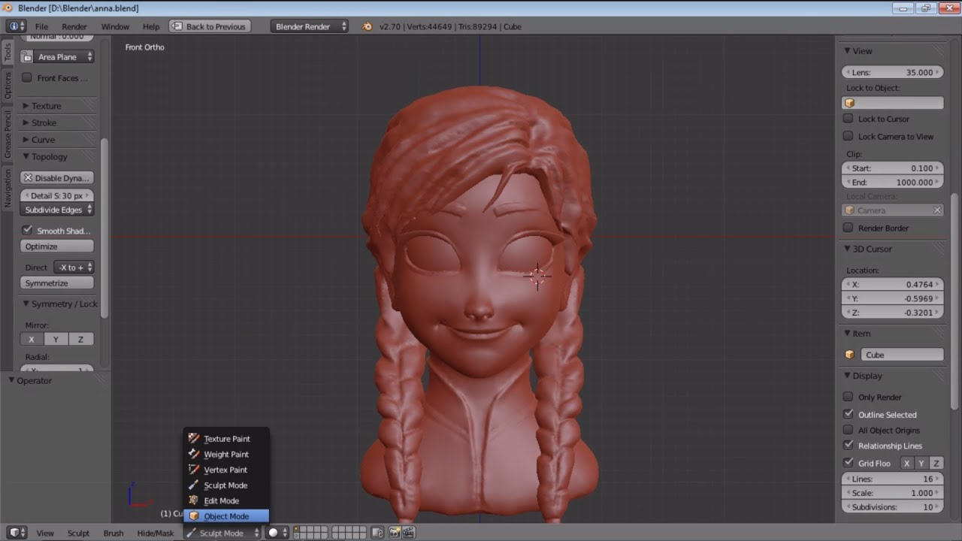
Task: Toggle Smooth Shading checkbox
Action: (27, 230)
